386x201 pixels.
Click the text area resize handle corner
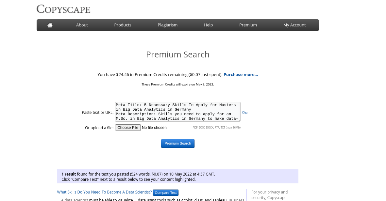pyautogui.click(x=239, y=120)
